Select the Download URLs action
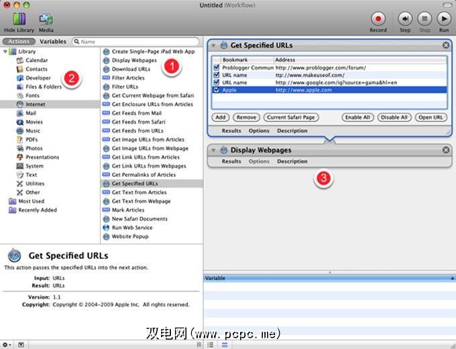This screenshot has height=349, width=456. [x=131, y=69]
